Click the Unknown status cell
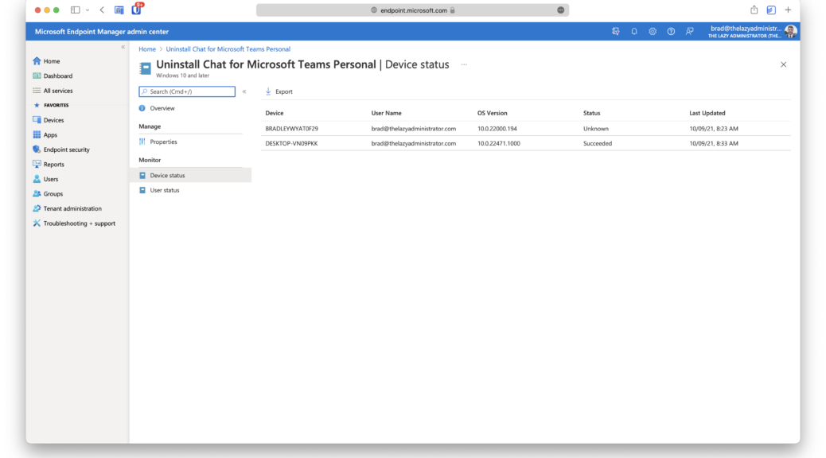826x458 pixels. pos(596,129)
